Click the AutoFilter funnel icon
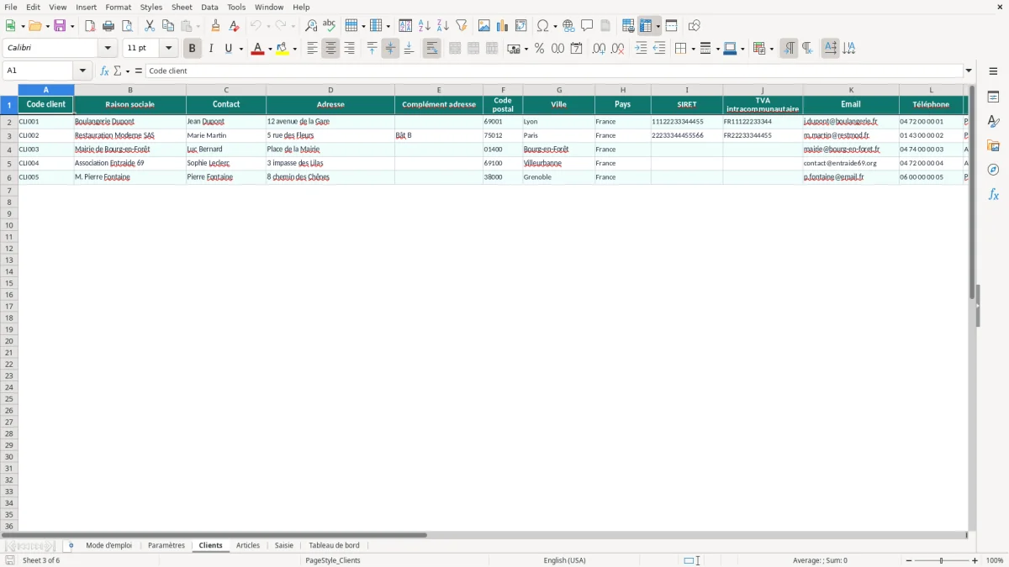This screenshot has height=567, width=1009. [462, 26]
